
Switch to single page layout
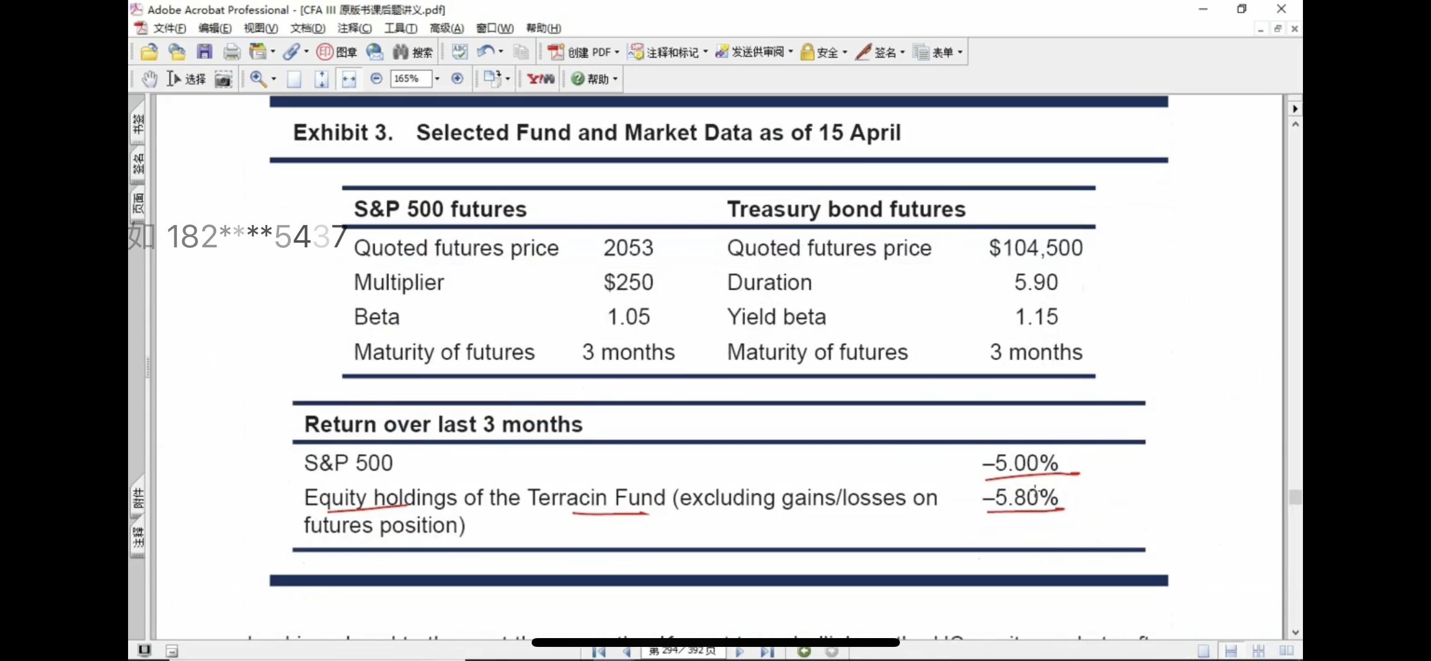click(x=1204, y=651)
